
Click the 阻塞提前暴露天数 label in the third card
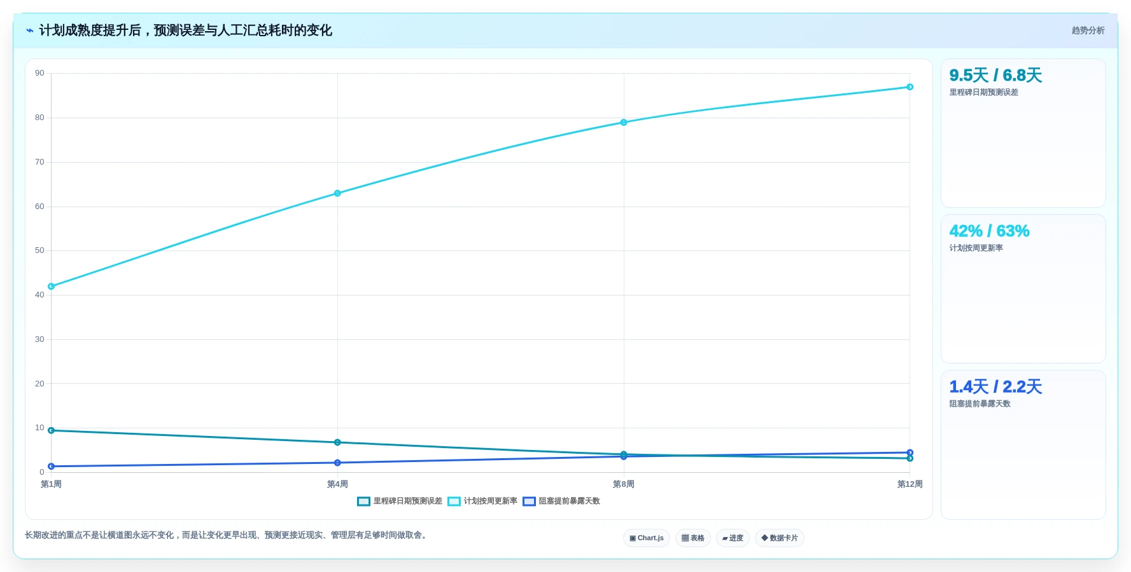click(980, 404)
